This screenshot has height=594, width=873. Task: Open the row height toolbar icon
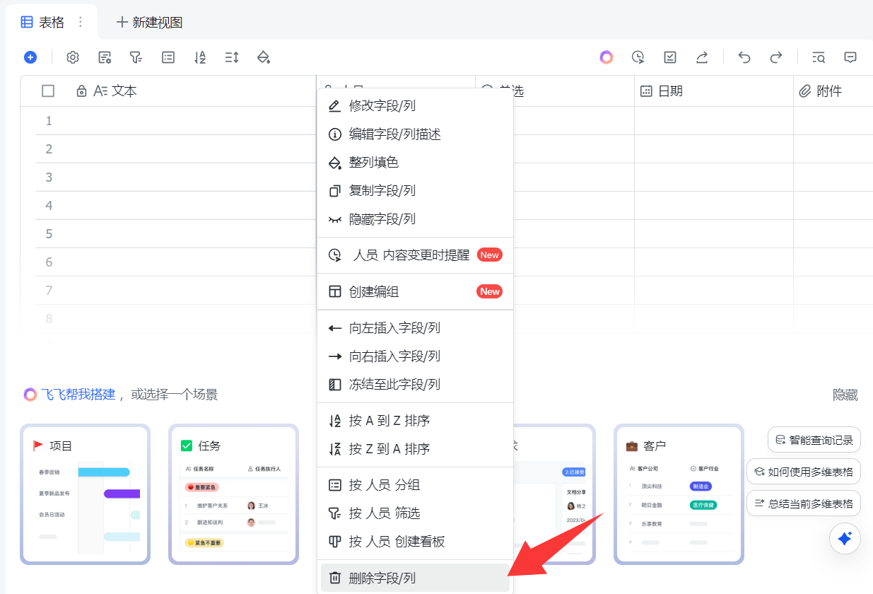pyautogui.click(x=232, y=57)
